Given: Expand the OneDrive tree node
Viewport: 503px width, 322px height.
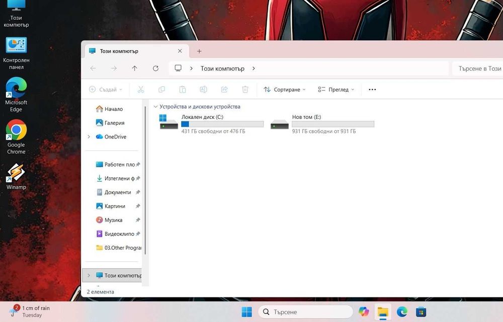Looking at the screenshot, I should pyautogui.click(x=89, y=137).
